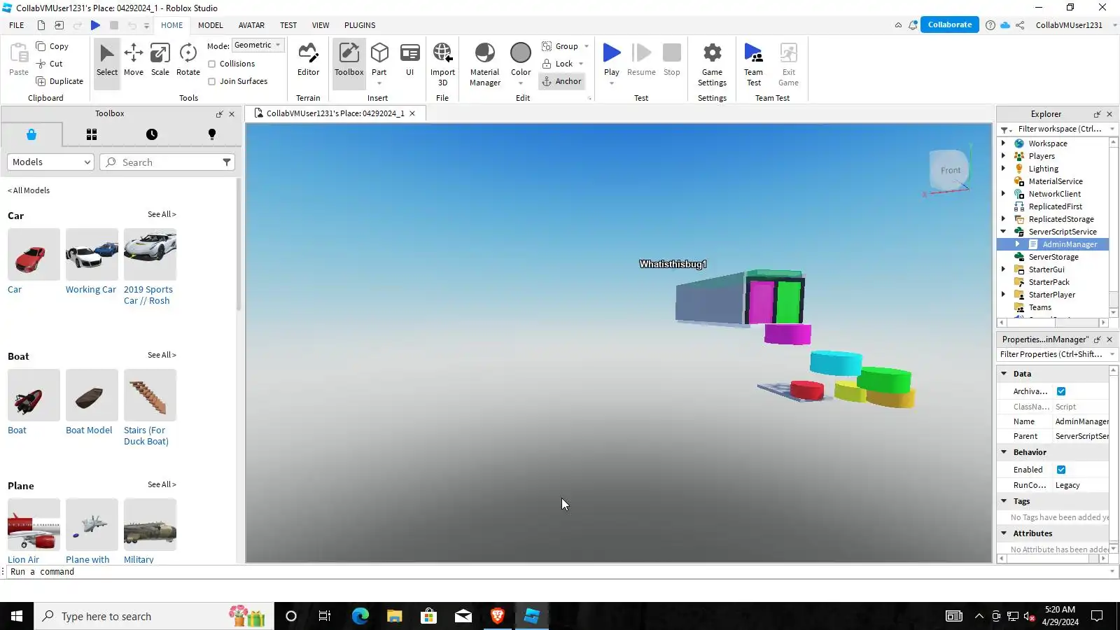Open the FILE menu
Image resolution: width=1120 pixels, height=630 pixels.
(17, 25)
